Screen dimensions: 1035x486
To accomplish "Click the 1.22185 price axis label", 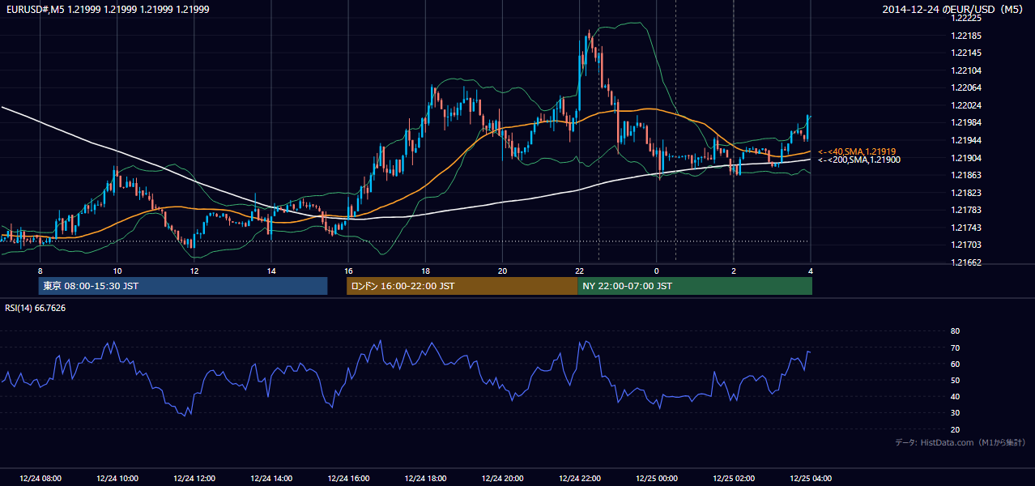I will [x=965, y=36].
